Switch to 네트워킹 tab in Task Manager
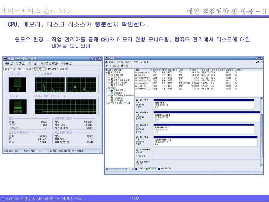269x202 pixels. point(51,69)
